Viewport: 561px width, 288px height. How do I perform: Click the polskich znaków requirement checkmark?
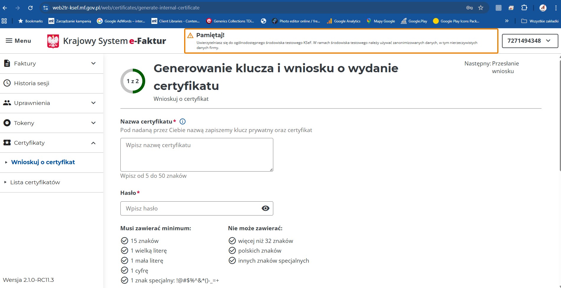(232, 251)
